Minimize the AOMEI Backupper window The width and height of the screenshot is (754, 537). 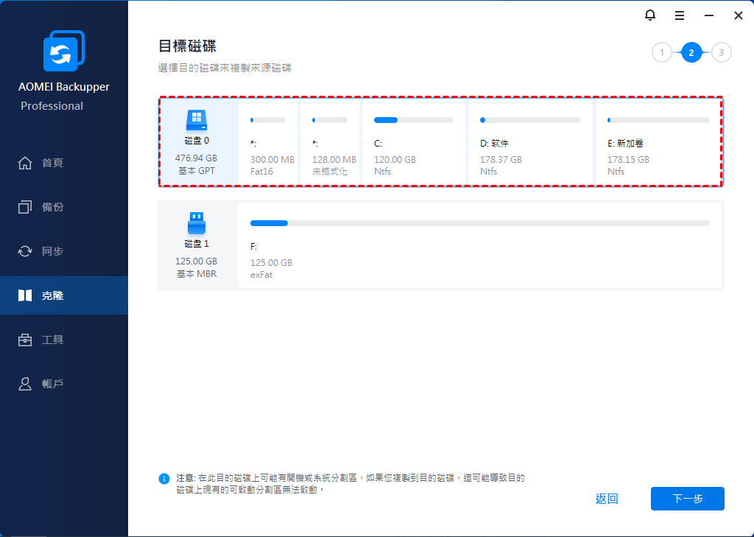click(x=709, y=16)
